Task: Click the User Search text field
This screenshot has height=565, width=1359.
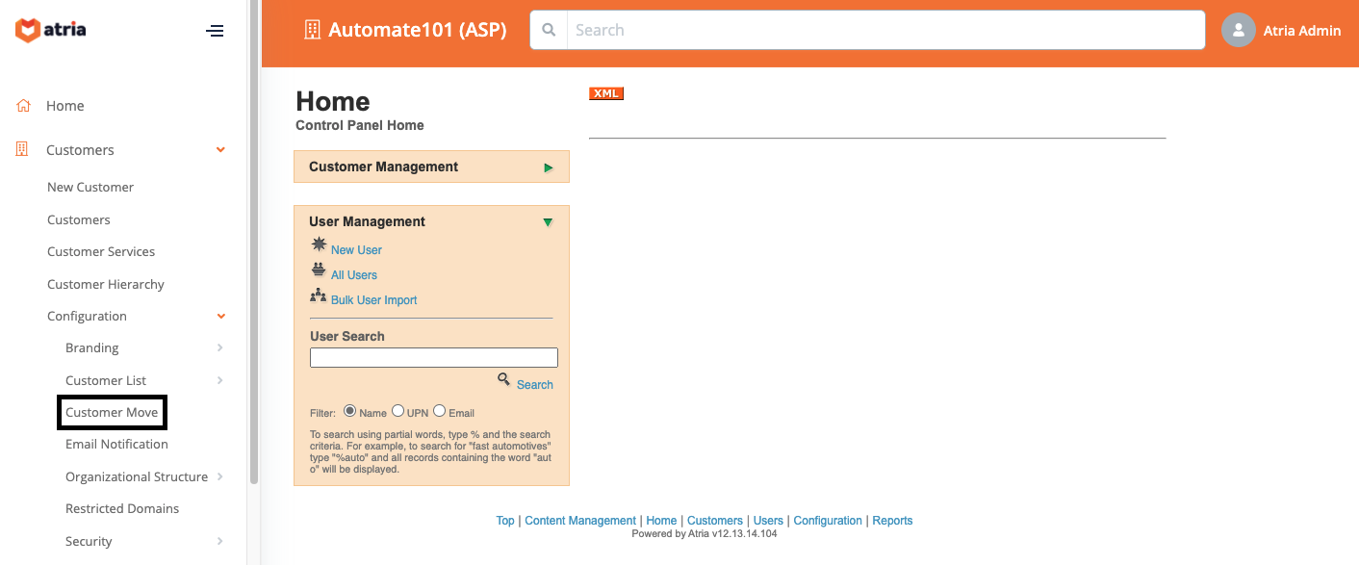Action: click(x=433, y=358)
